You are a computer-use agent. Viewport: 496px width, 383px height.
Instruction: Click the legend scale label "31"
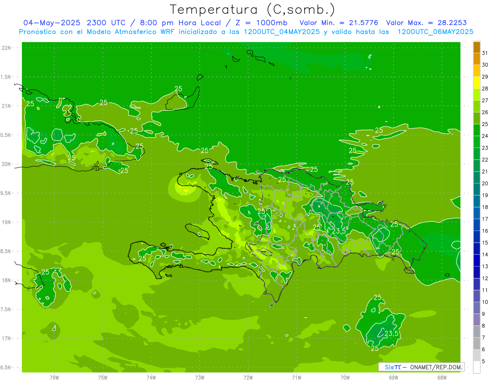click(x=485, y=53)
